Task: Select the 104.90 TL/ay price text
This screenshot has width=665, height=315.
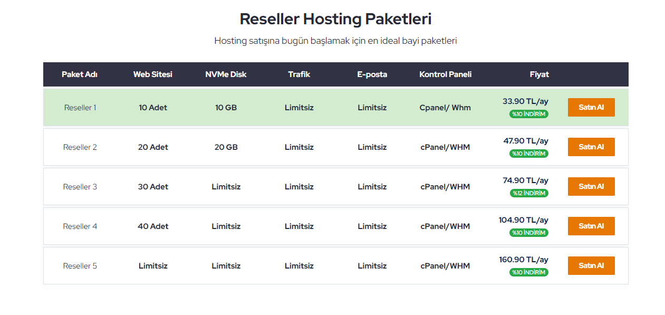Action: coord(524,220)
